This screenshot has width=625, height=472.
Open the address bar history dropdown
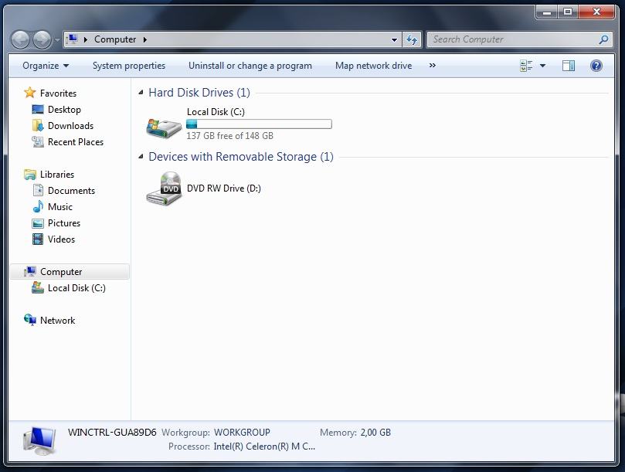click(x=394, y=39)
